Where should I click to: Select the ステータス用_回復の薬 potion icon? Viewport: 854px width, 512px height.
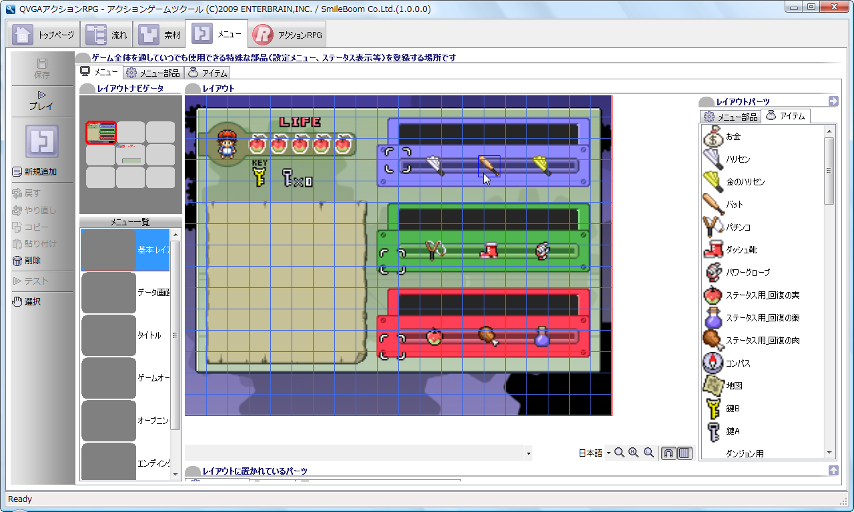pyautogui.click(x=714, y=318)
